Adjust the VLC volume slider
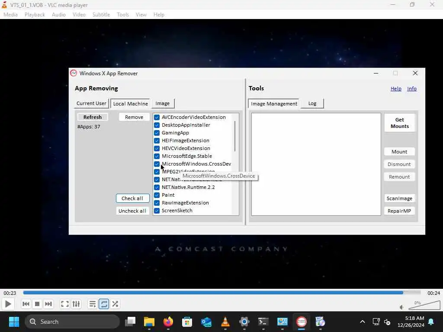 point(424,306)
